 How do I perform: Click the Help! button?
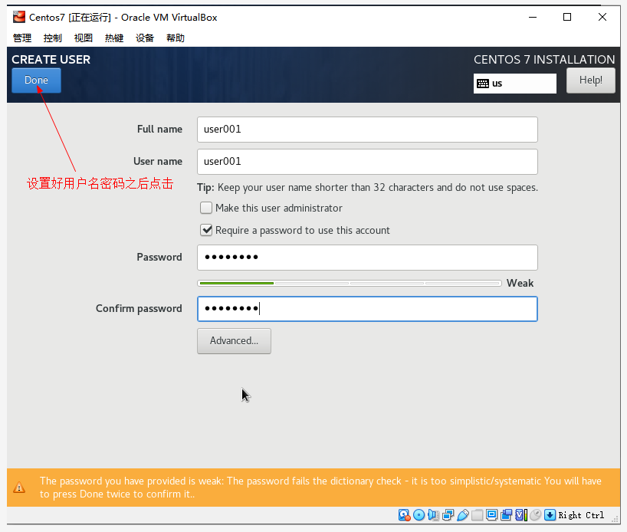tap(591, 80)
